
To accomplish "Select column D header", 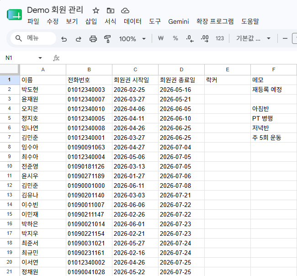I will (x=181, y=70).
